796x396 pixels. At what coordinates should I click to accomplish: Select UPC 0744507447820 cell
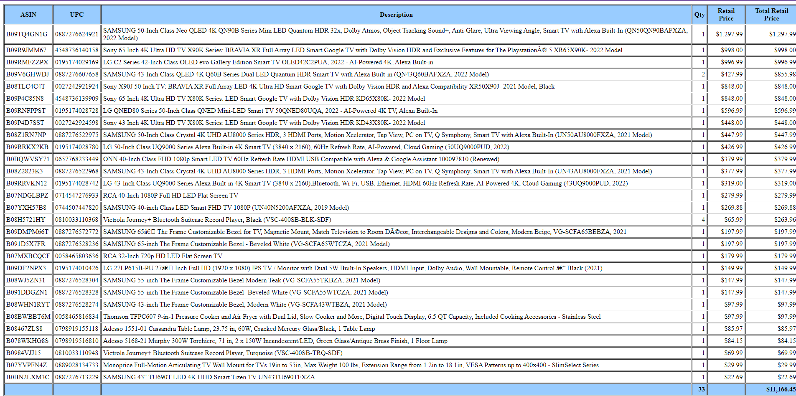[77, 208]
